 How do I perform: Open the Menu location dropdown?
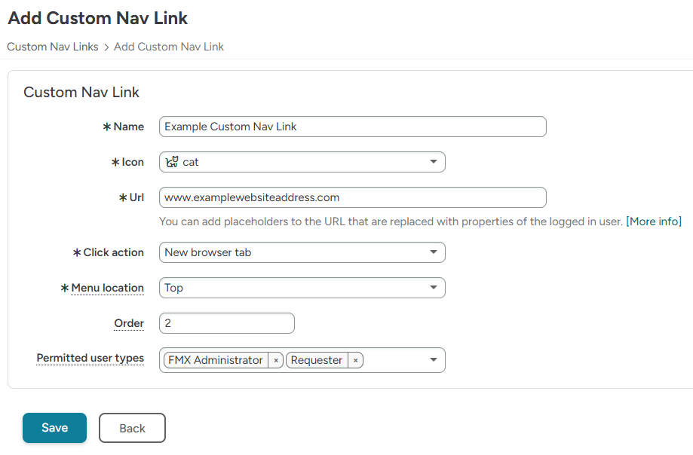coord(434,288)
